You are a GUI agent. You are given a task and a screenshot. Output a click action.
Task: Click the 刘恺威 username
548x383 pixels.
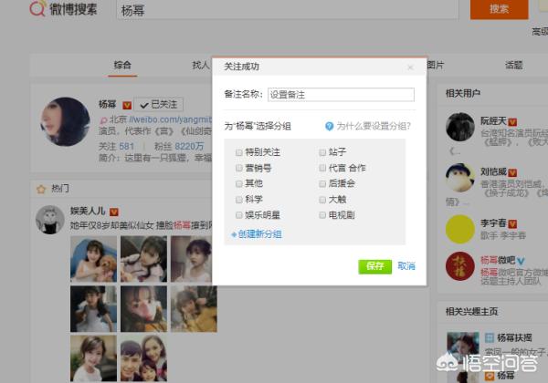[x=493, y=171]
